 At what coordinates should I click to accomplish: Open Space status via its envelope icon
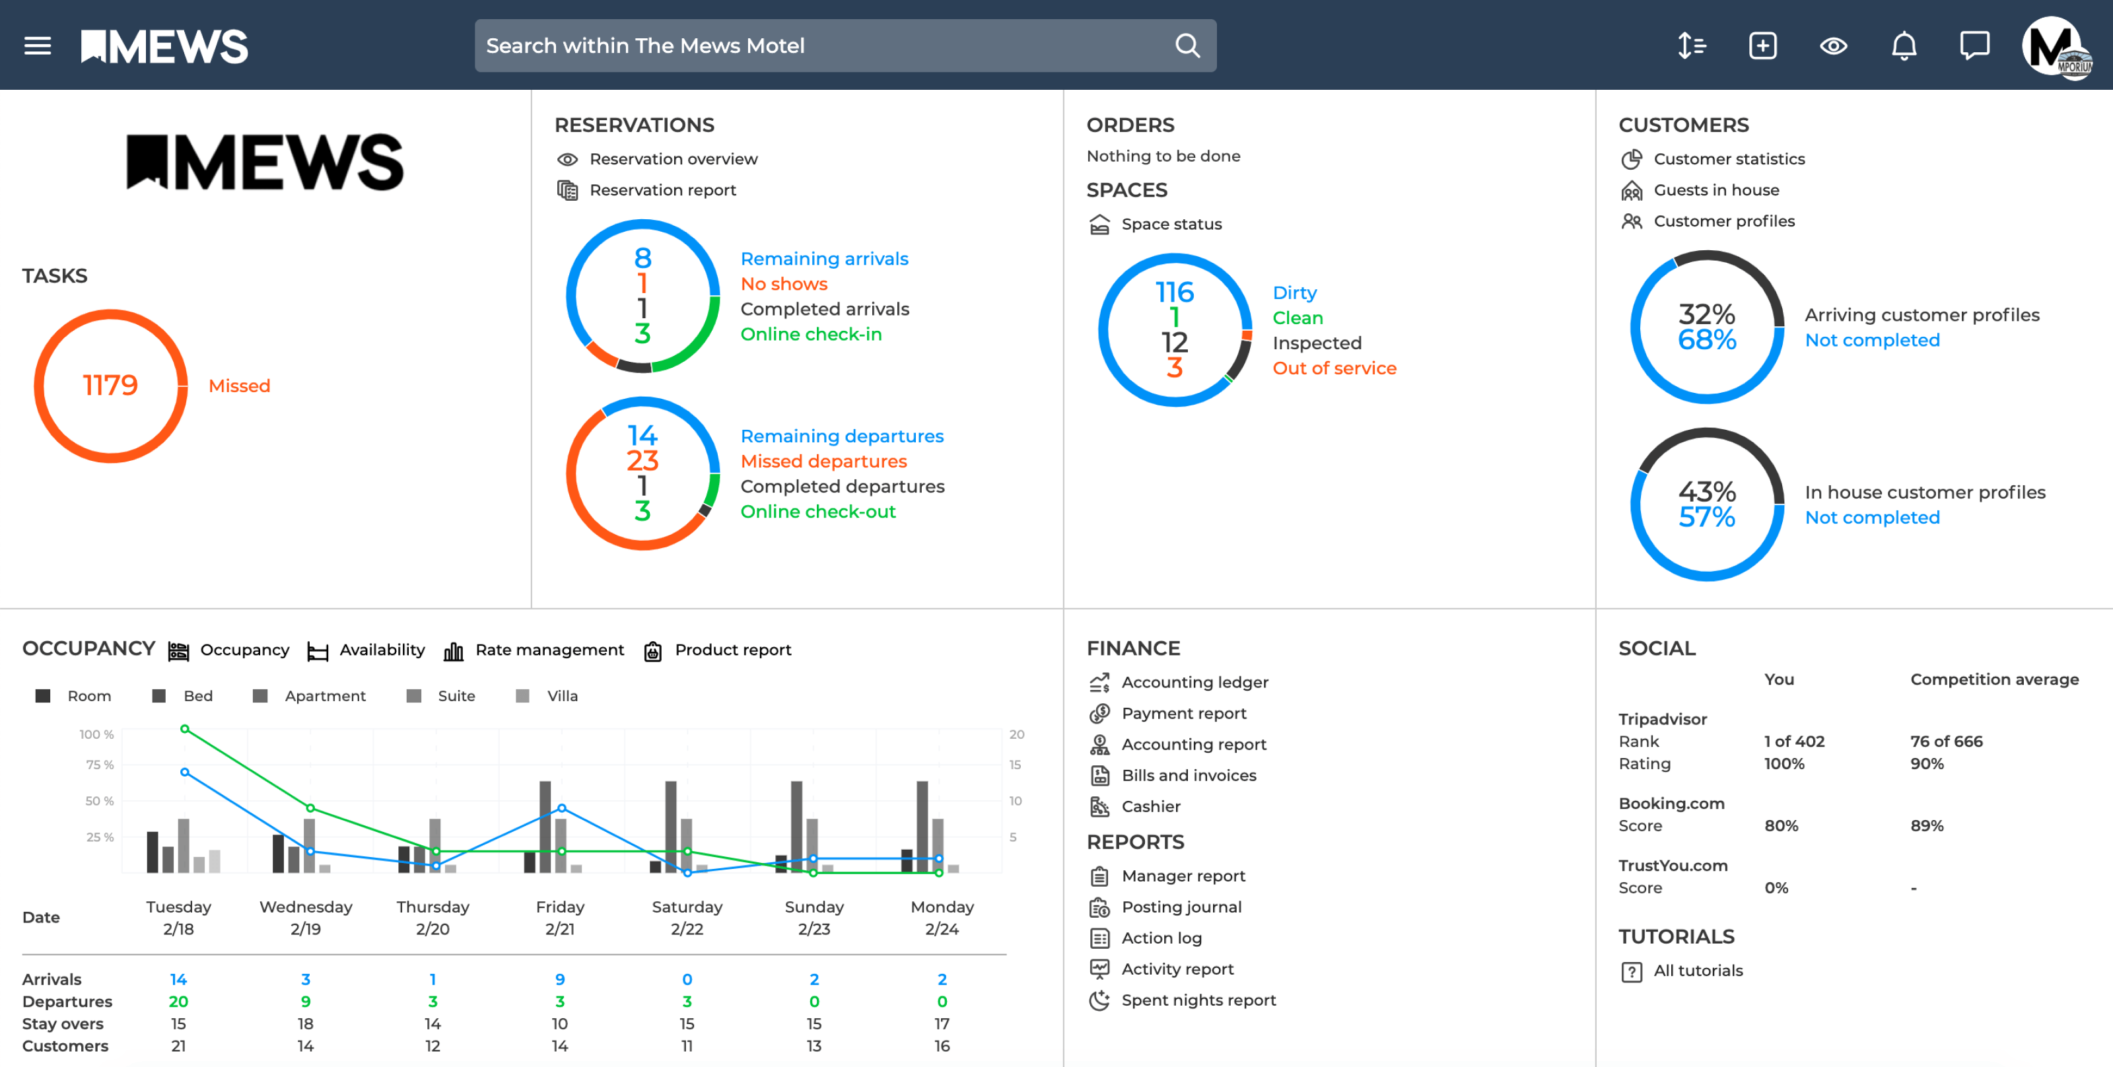[1099, 223]
